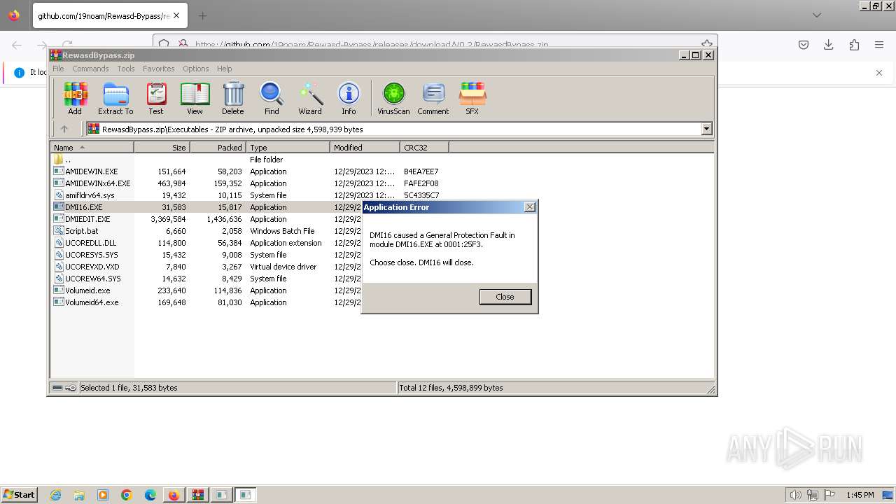
Task: Open File Explorer from taskbar
Action: [x=79, y=495]
